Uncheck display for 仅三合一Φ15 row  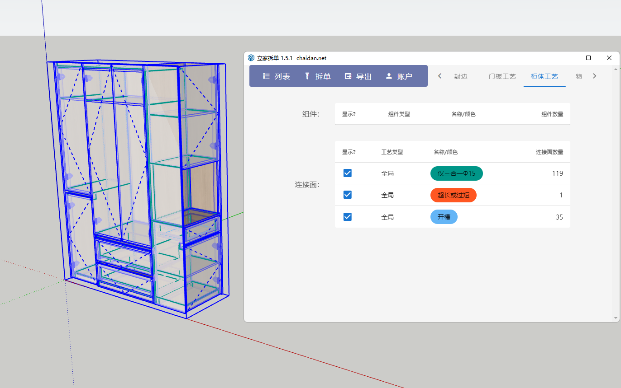click(x=348, y=173)
